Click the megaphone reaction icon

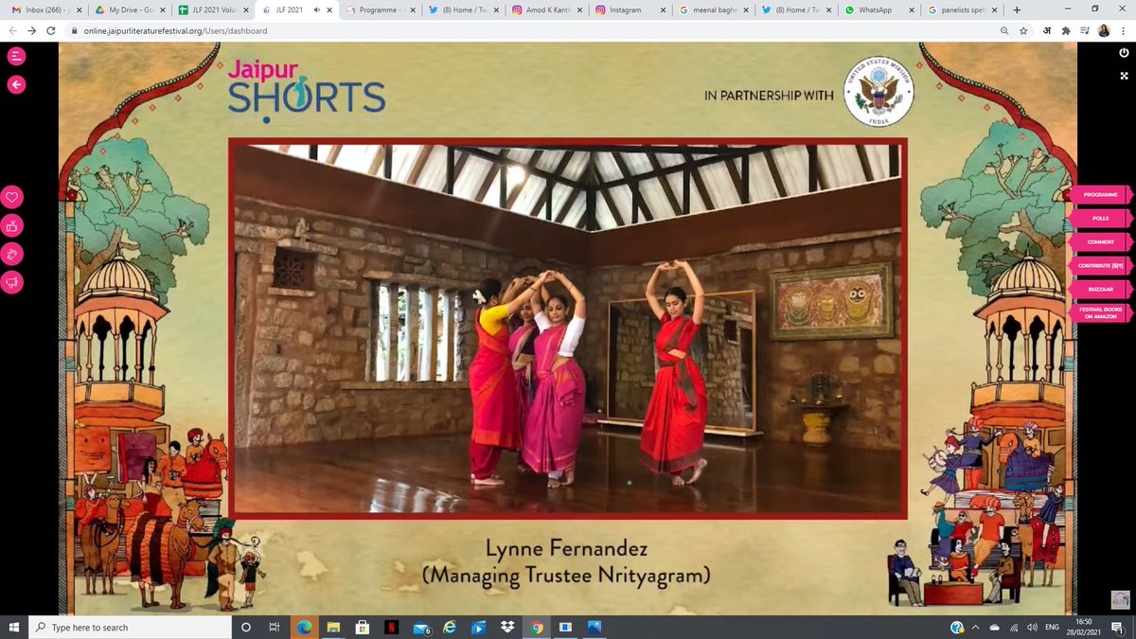click(12, 281)
